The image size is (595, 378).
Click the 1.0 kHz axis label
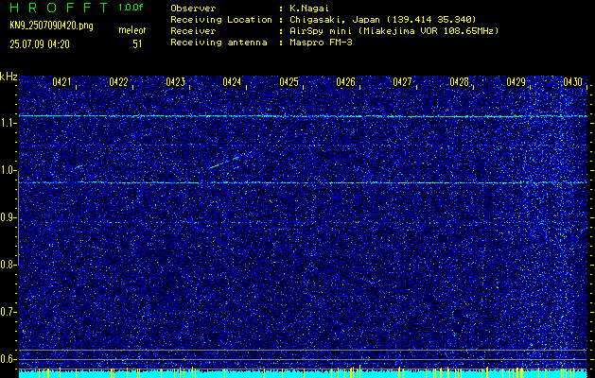coord(7,171)
